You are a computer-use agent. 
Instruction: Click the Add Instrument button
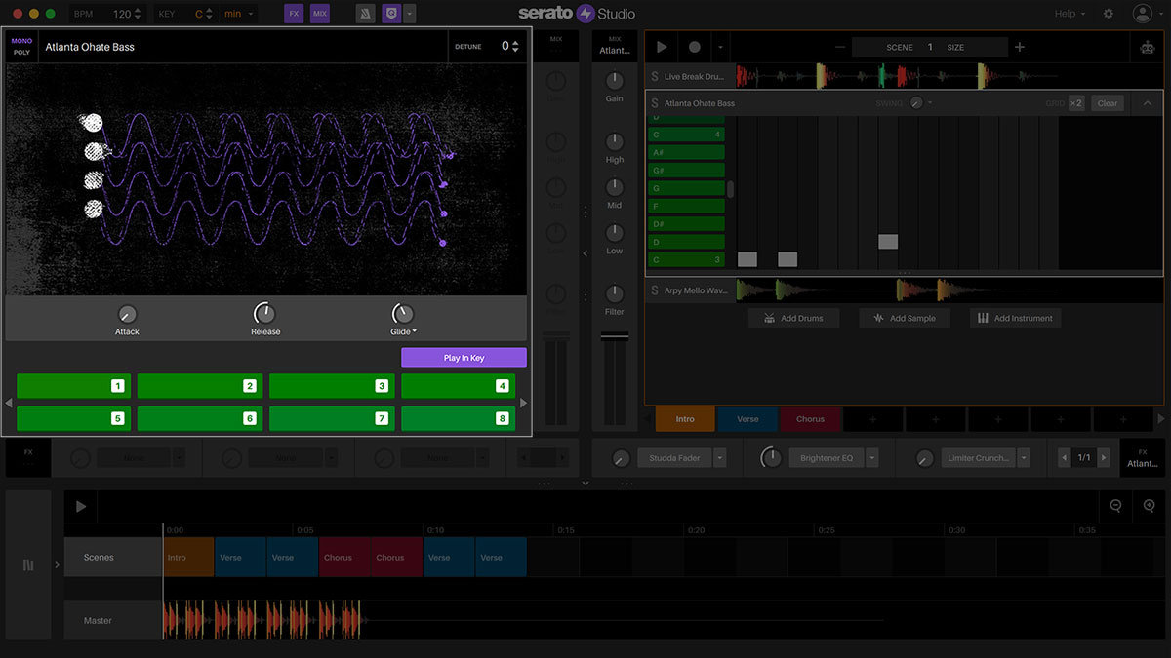1016,318
